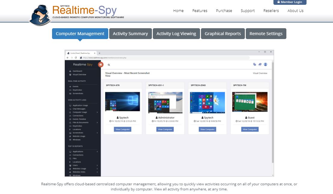
Task: Click the padlock icon on Member Login
Action: pyautogui.click(x=279, y=2)
